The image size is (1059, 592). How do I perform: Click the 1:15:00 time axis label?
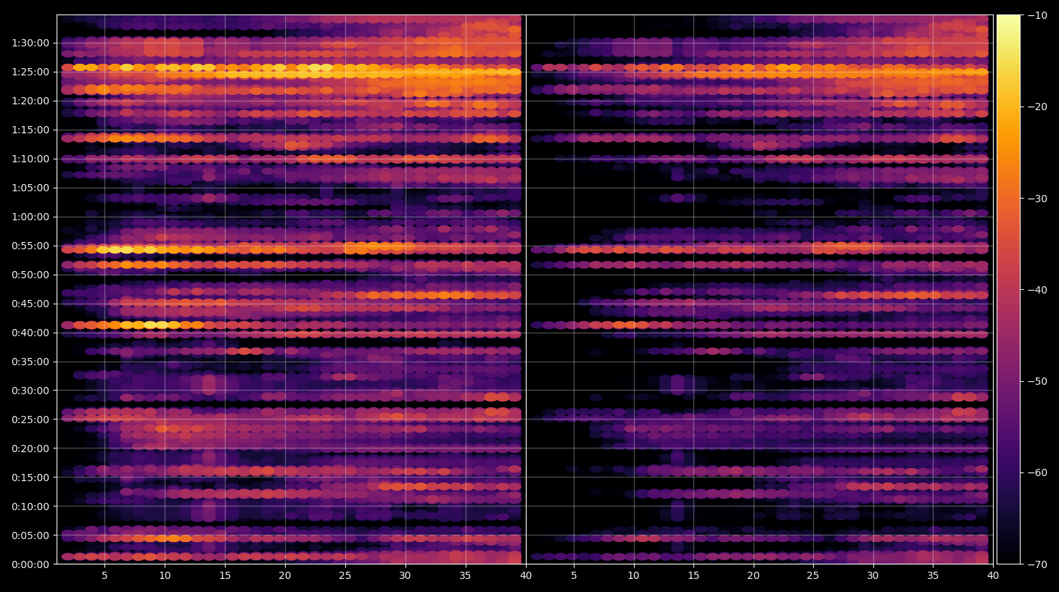[30, 130]
